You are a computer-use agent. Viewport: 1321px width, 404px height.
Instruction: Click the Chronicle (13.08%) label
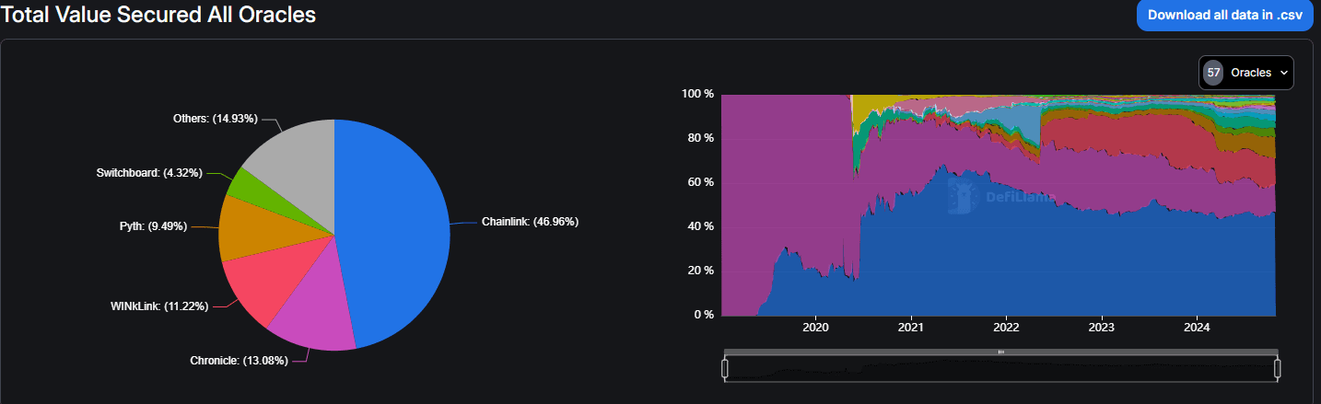click(x=243, y=360)
